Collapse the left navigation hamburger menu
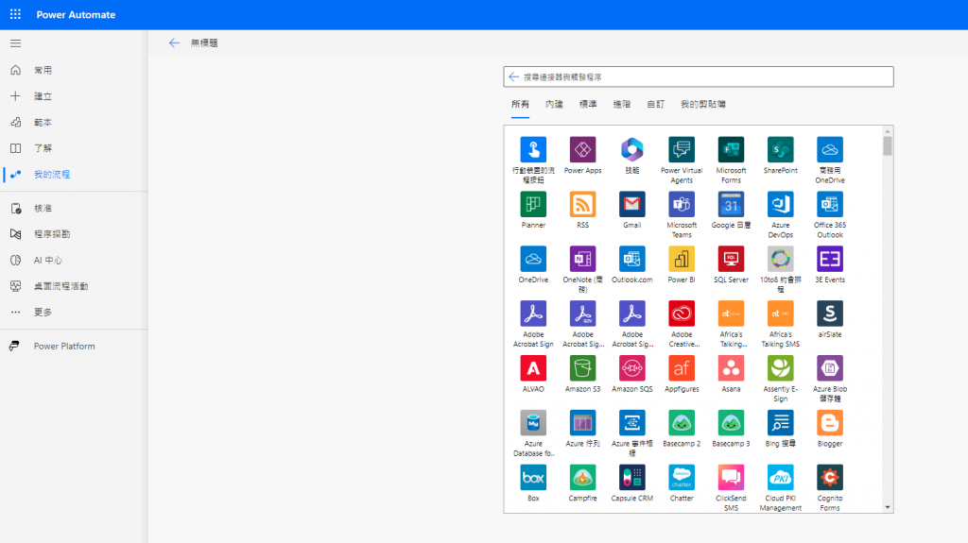This screenshot has width=968, height=543. (15, 43)
